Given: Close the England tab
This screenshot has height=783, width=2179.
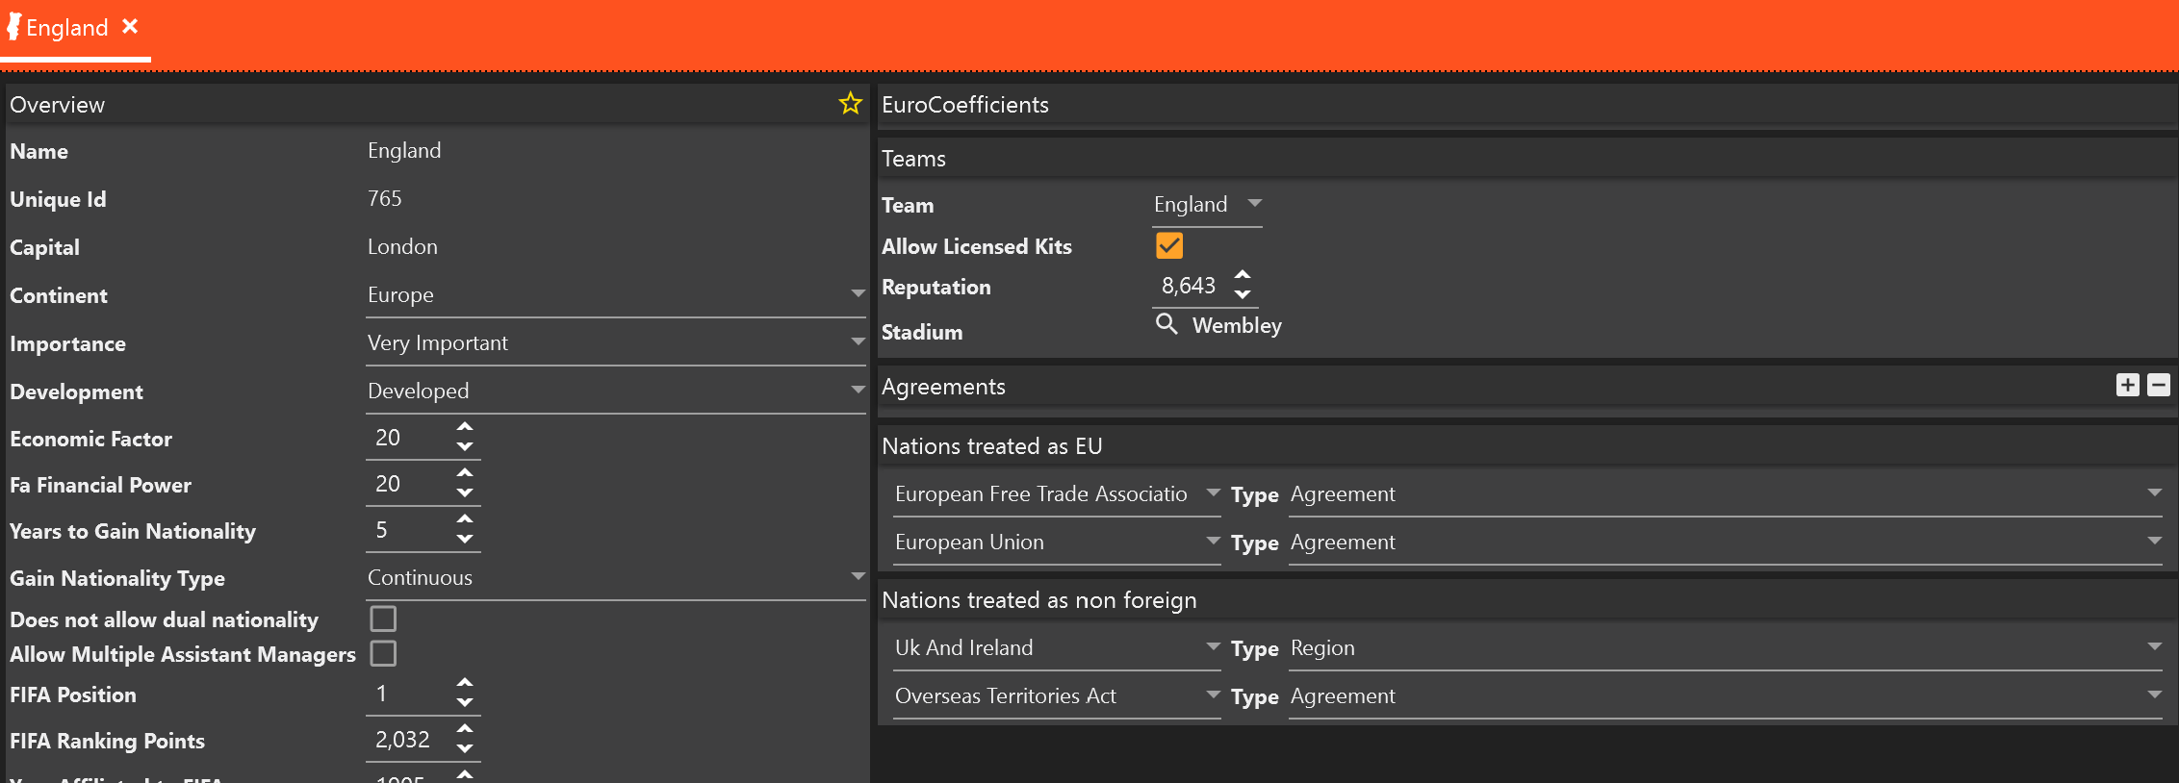Looking at the screenshot, I should coord(130,27).
